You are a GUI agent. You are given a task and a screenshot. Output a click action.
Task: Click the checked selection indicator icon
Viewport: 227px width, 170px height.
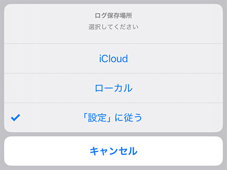click(15, 117)
